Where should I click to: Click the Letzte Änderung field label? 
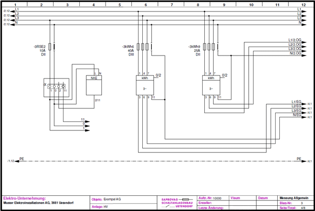211,208
